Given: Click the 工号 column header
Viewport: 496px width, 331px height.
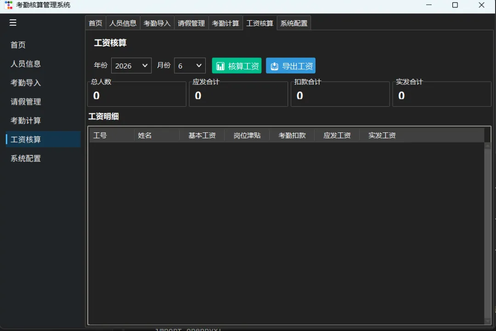Looking at the screenshot, I should coord(112,135).
